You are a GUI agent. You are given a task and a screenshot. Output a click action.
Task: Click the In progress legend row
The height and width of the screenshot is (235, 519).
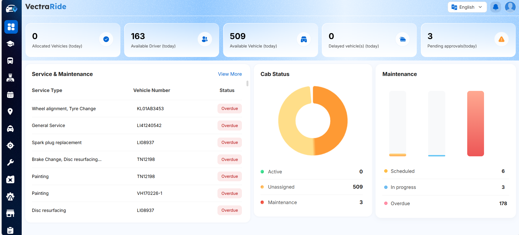click(x=446, y=187)
